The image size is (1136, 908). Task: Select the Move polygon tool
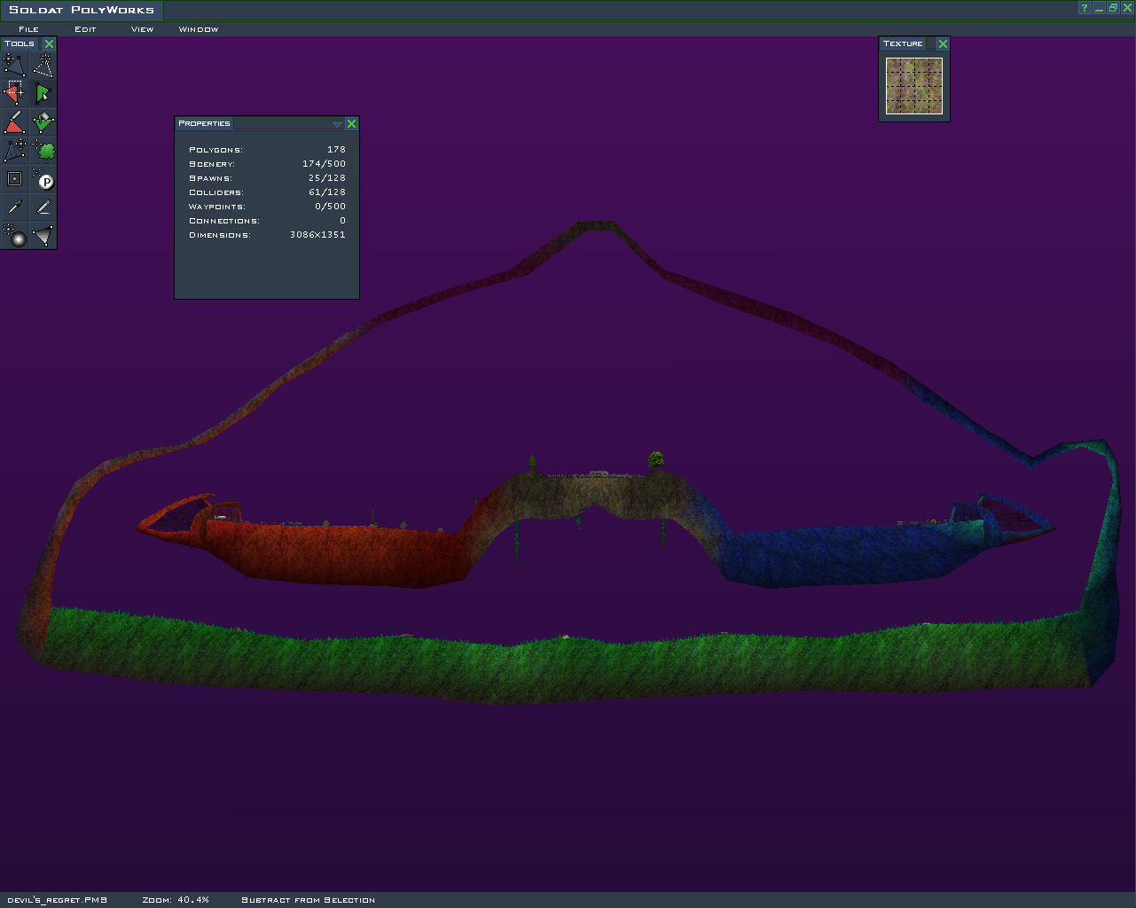click(14, 65)
